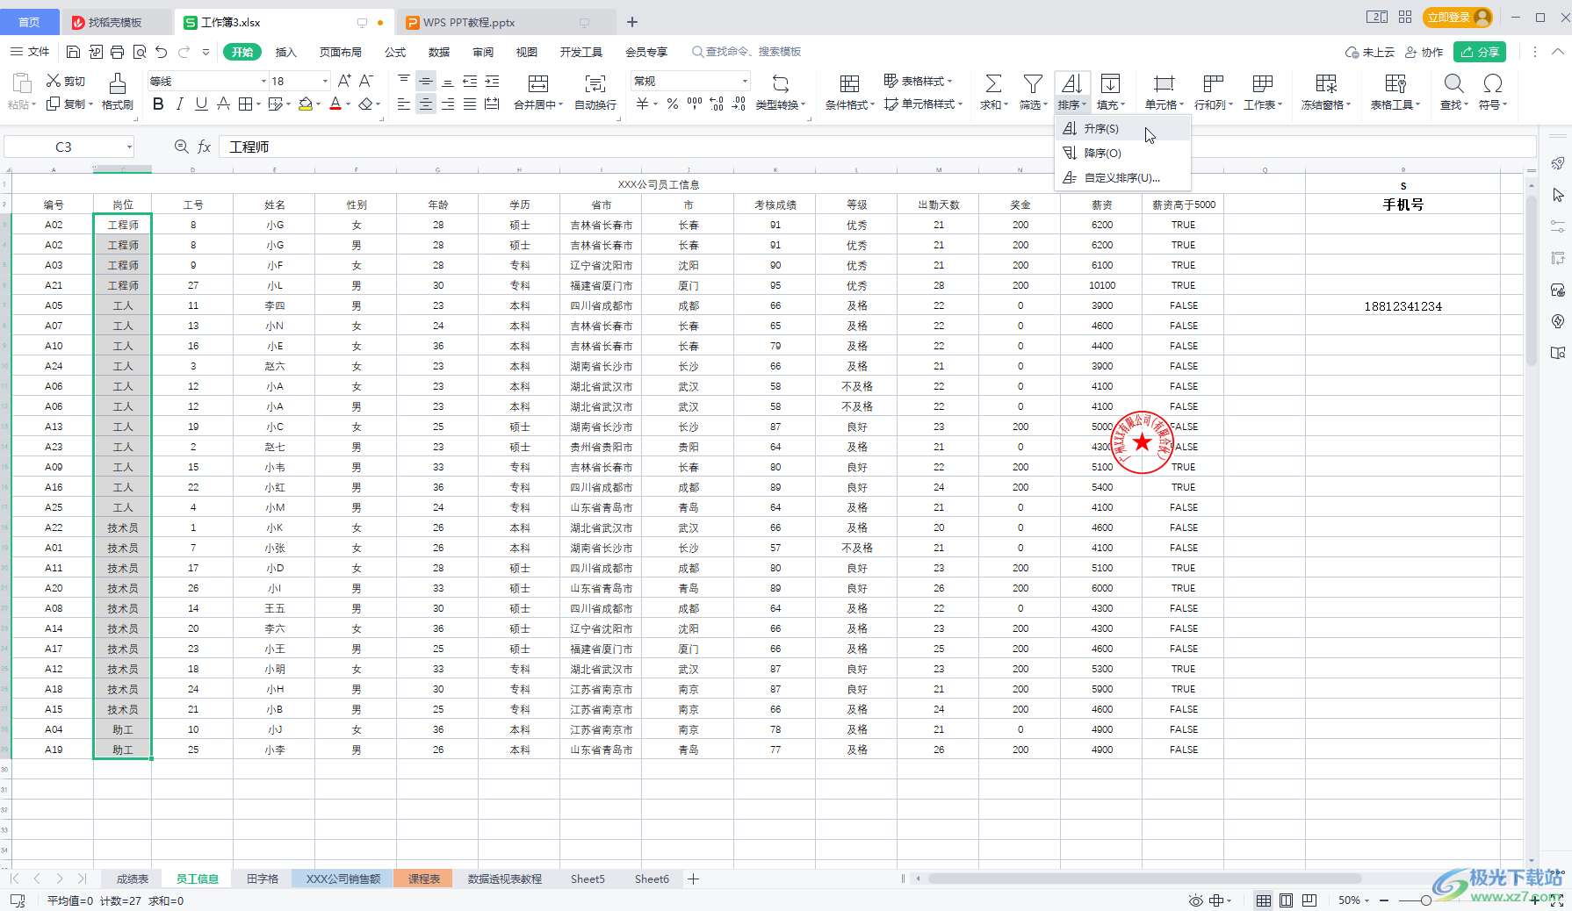
Task: Click the formula bar containing 工程师
Action: click(x=876, y=147)
